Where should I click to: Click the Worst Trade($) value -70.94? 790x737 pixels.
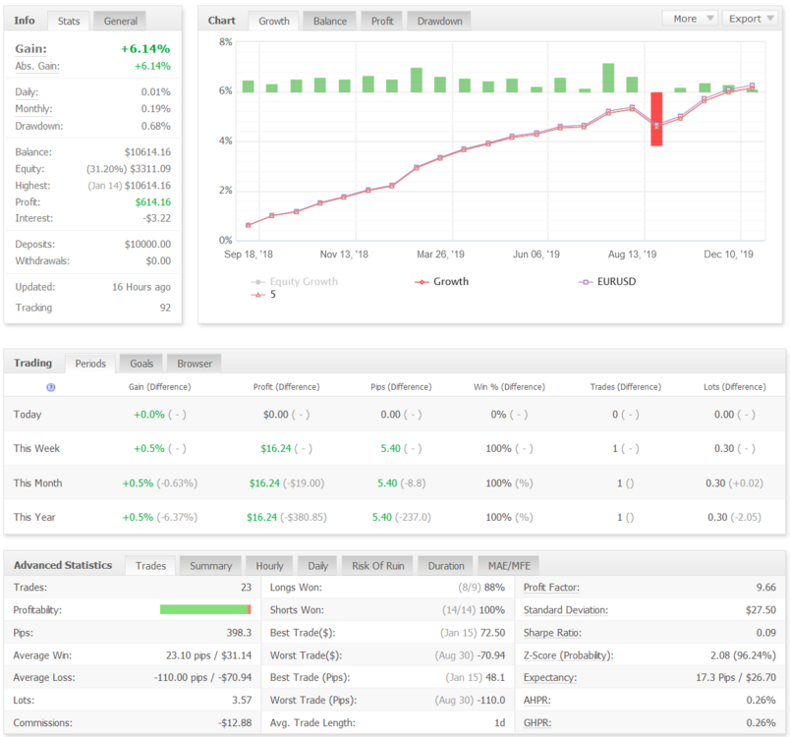(x=491, y=655)
